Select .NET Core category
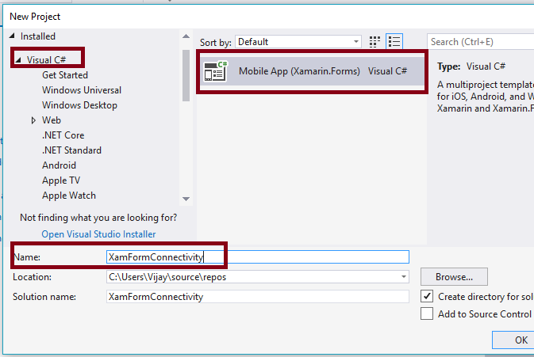 coord(63,135)
